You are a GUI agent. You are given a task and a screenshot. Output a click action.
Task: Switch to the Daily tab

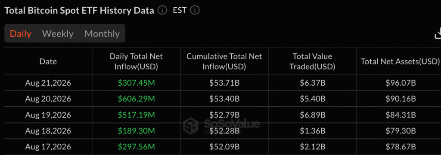(21, 34)
